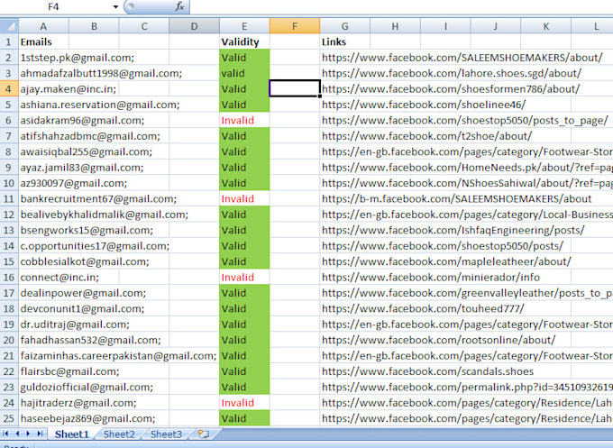The width and height of the screenshot is (613, 448).
Task: Select cell ahmadafzalbutt1998@gmail.com
Action: 101,73
